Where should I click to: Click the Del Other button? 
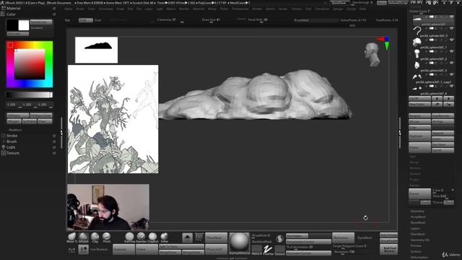(443, 144)
